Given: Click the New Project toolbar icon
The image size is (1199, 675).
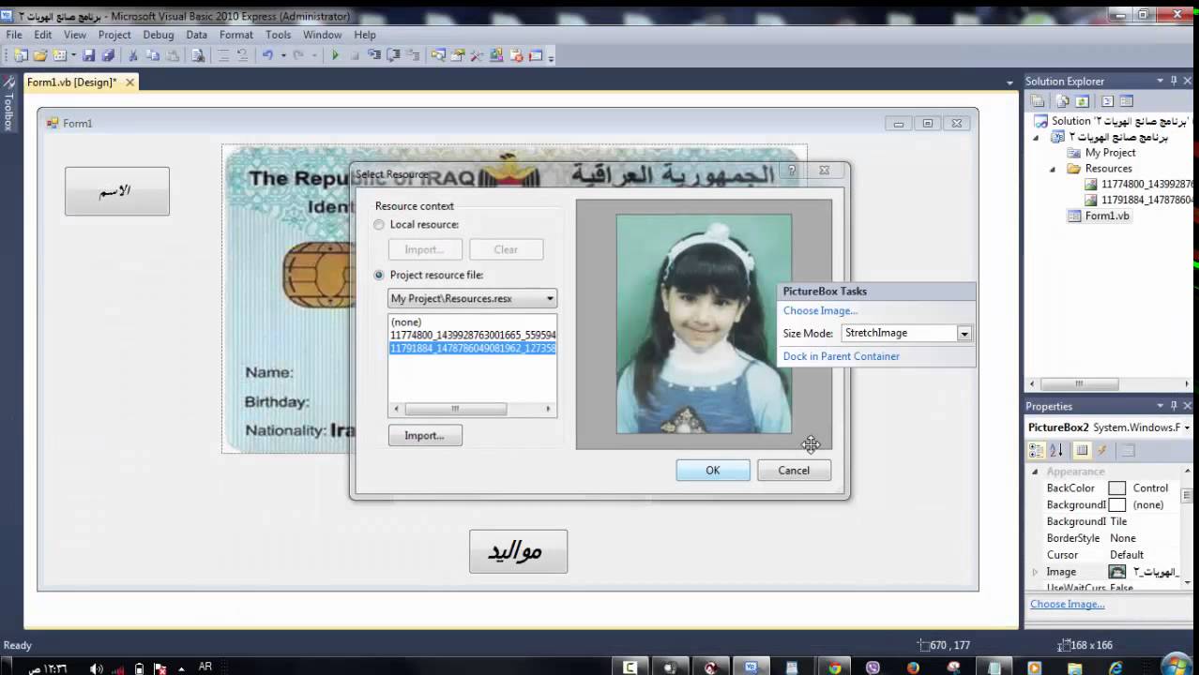Looking at the screenshot, I should coord(21,55).
